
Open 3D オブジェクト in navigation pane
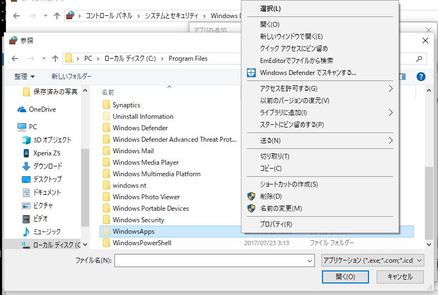tap(47, 140)
